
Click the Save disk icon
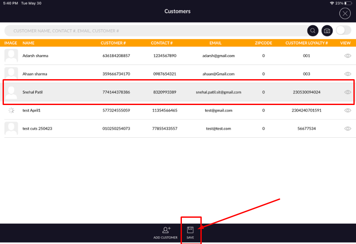190,230
